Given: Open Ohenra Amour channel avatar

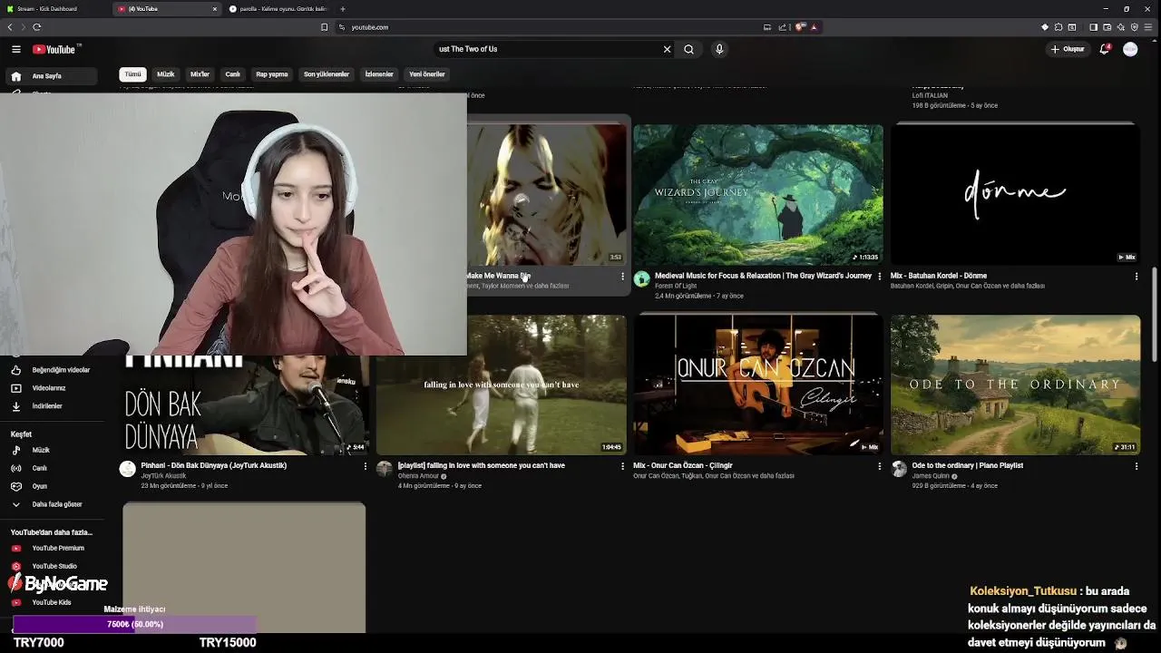Looking at the screenshot, I should [385, 469].
